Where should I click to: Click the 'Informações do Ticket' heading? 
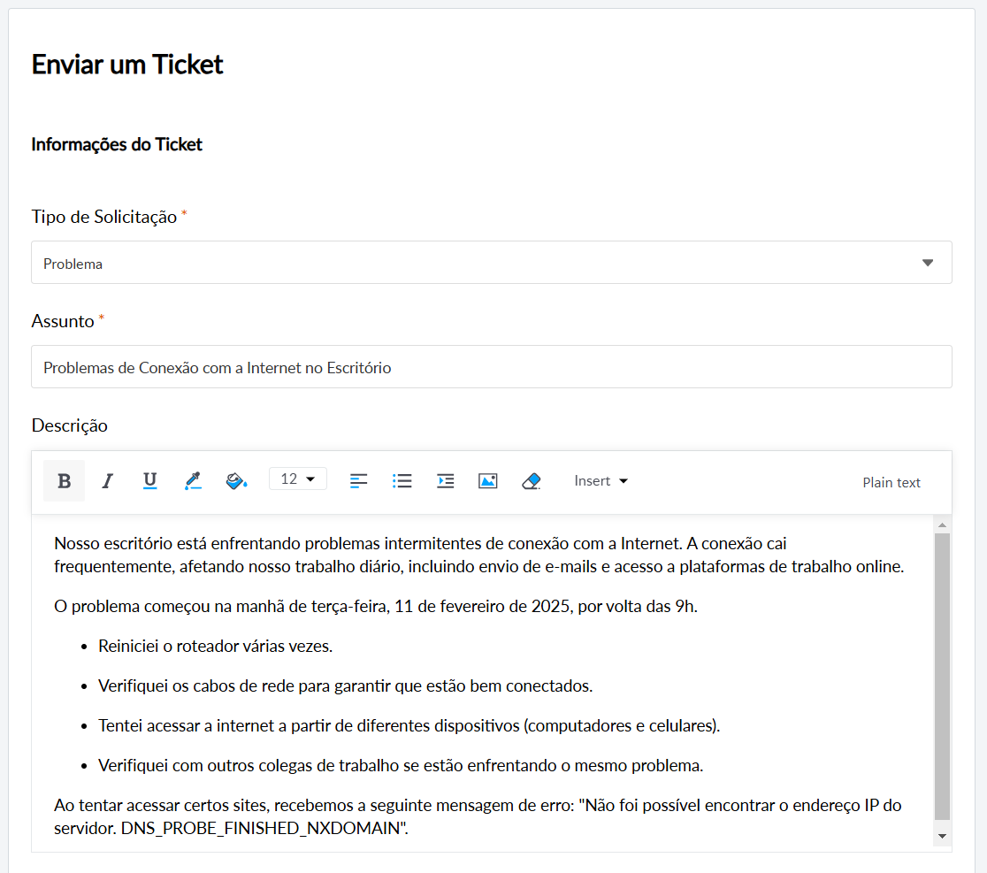pos(117,145)
